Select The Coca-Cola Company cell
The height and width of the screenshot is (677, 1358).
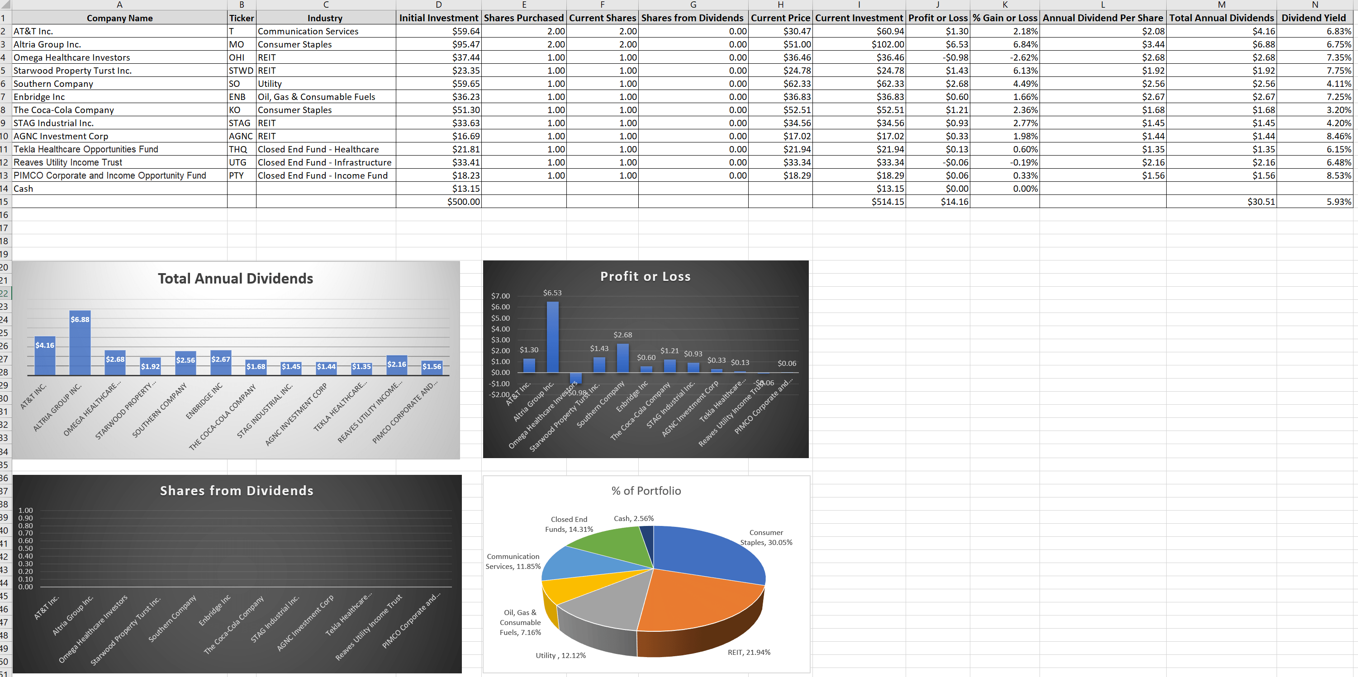coord(120,110)
